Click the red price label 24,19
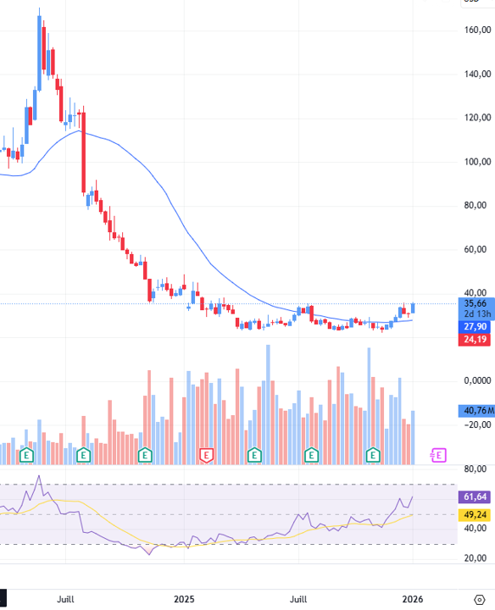The image size is (495, 610). (x=475, y=339)
